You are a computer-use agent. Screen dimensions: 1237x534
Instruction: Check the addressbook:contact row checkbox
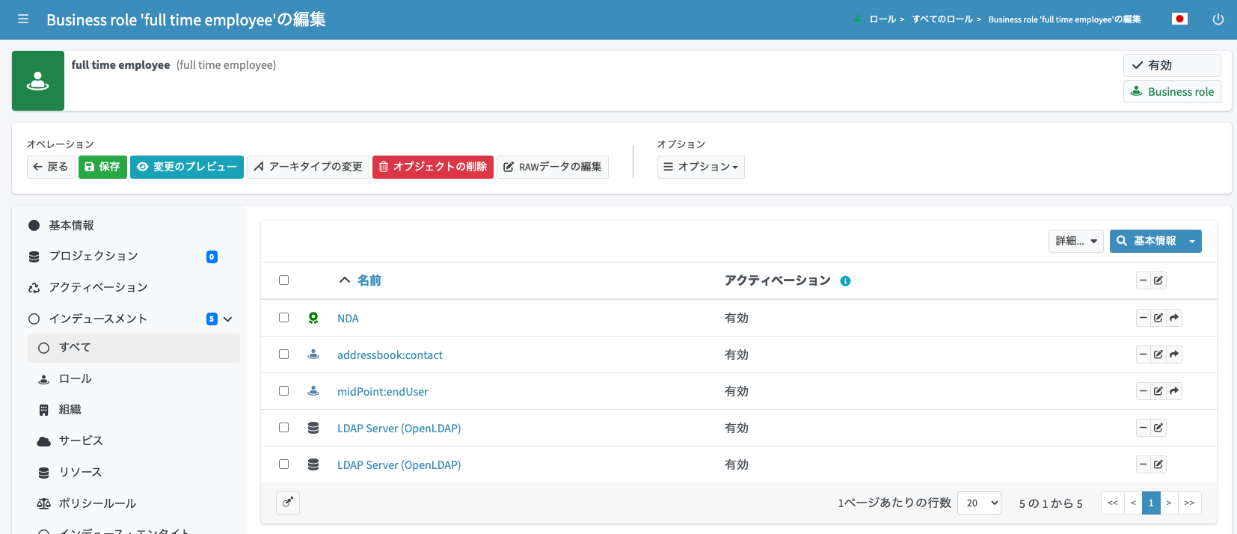pyautogui.click(x=283, y=354)
